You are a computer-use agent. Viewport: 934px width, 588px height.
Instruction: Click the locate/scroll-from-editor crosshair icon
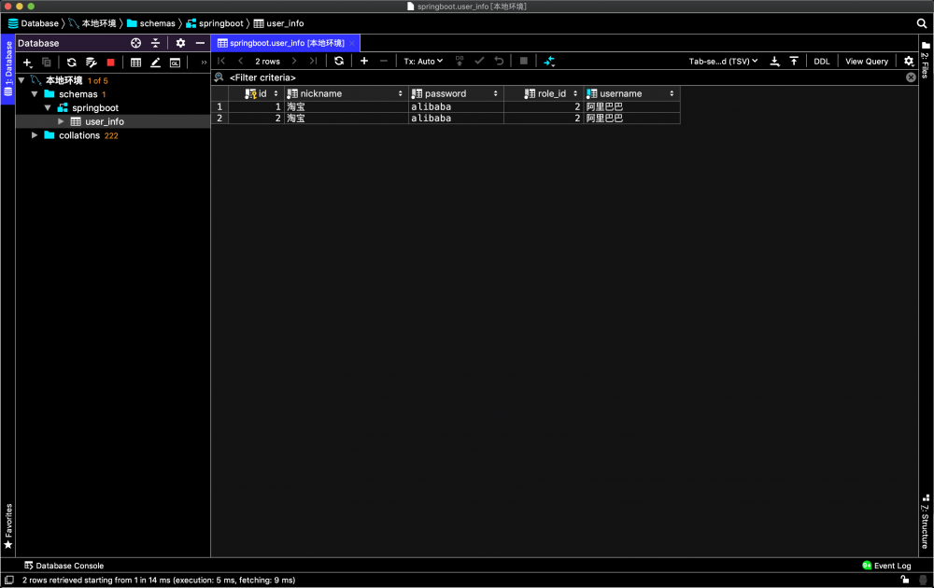[135, 43]
